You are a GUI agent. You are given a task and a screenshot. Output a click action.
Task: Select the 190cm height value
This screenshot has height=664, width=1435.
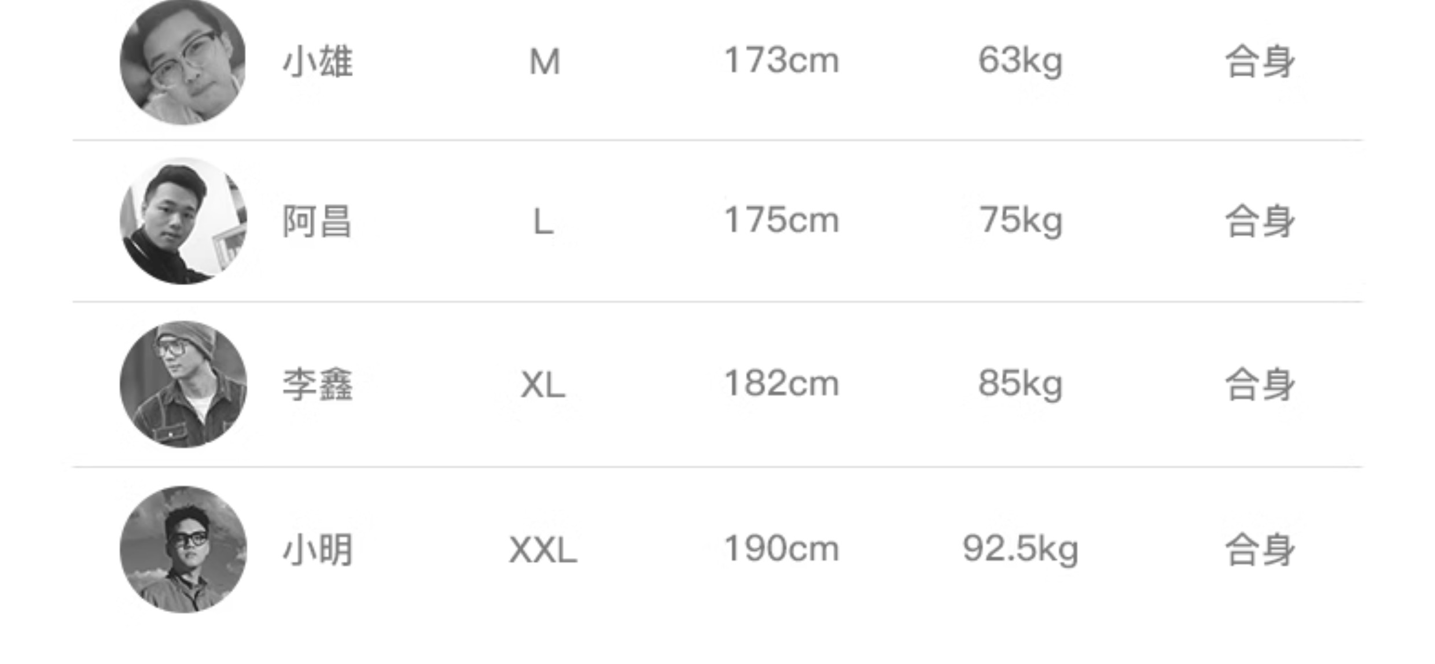coord(781,548)
